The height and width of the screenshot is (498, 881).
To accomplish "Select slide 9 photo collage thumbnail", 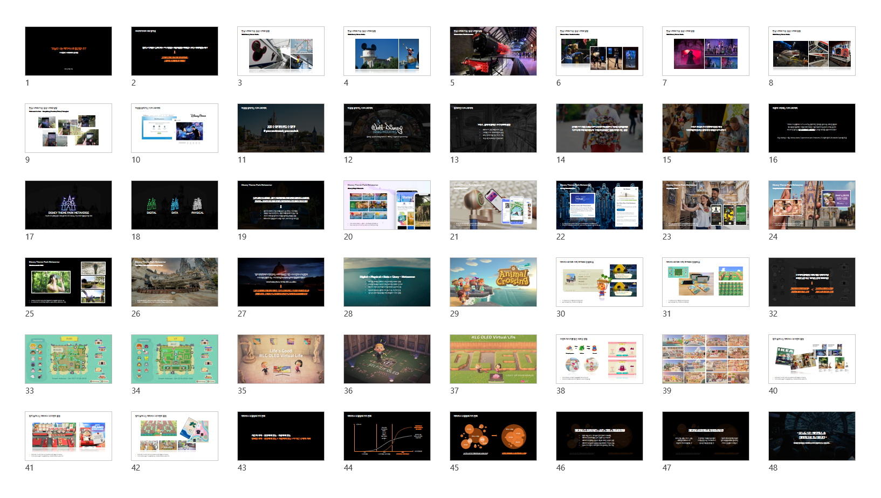I will (x=68, y=128).
